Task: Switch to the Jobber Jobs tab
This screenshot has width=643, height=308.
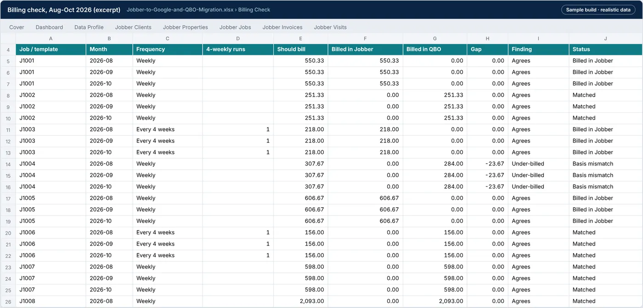Action: [235, 27]
